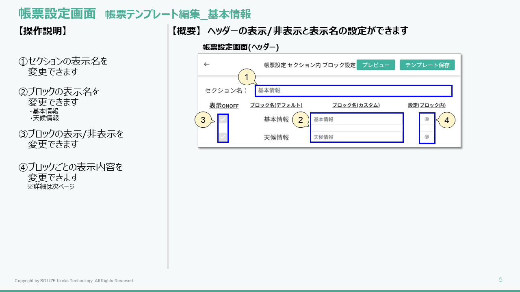Open settings gear for 天候情報 block
The image size is (520, 292).
tap(427, 137)
